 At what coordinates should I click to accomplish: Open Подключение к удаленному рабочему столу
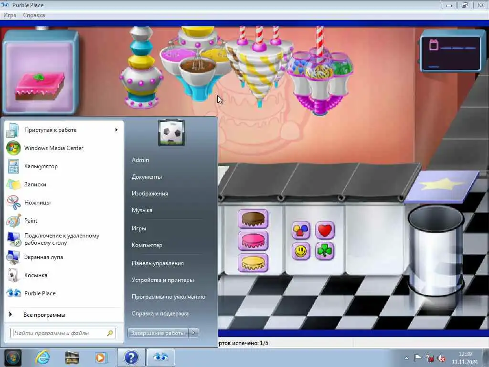click(64, 239)
